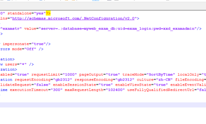Image resolution: width=206 pixels, height=124 pixels.
Task: Click the enableViewState attribute
Action: coord(133,85)
